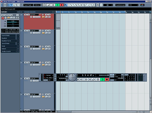
Task: Open the inspector E-MU ASIO Stereo output routing
Action: click(x=10, y=32)
